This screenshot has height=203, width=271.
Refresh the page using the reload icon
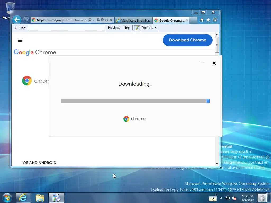107,20
